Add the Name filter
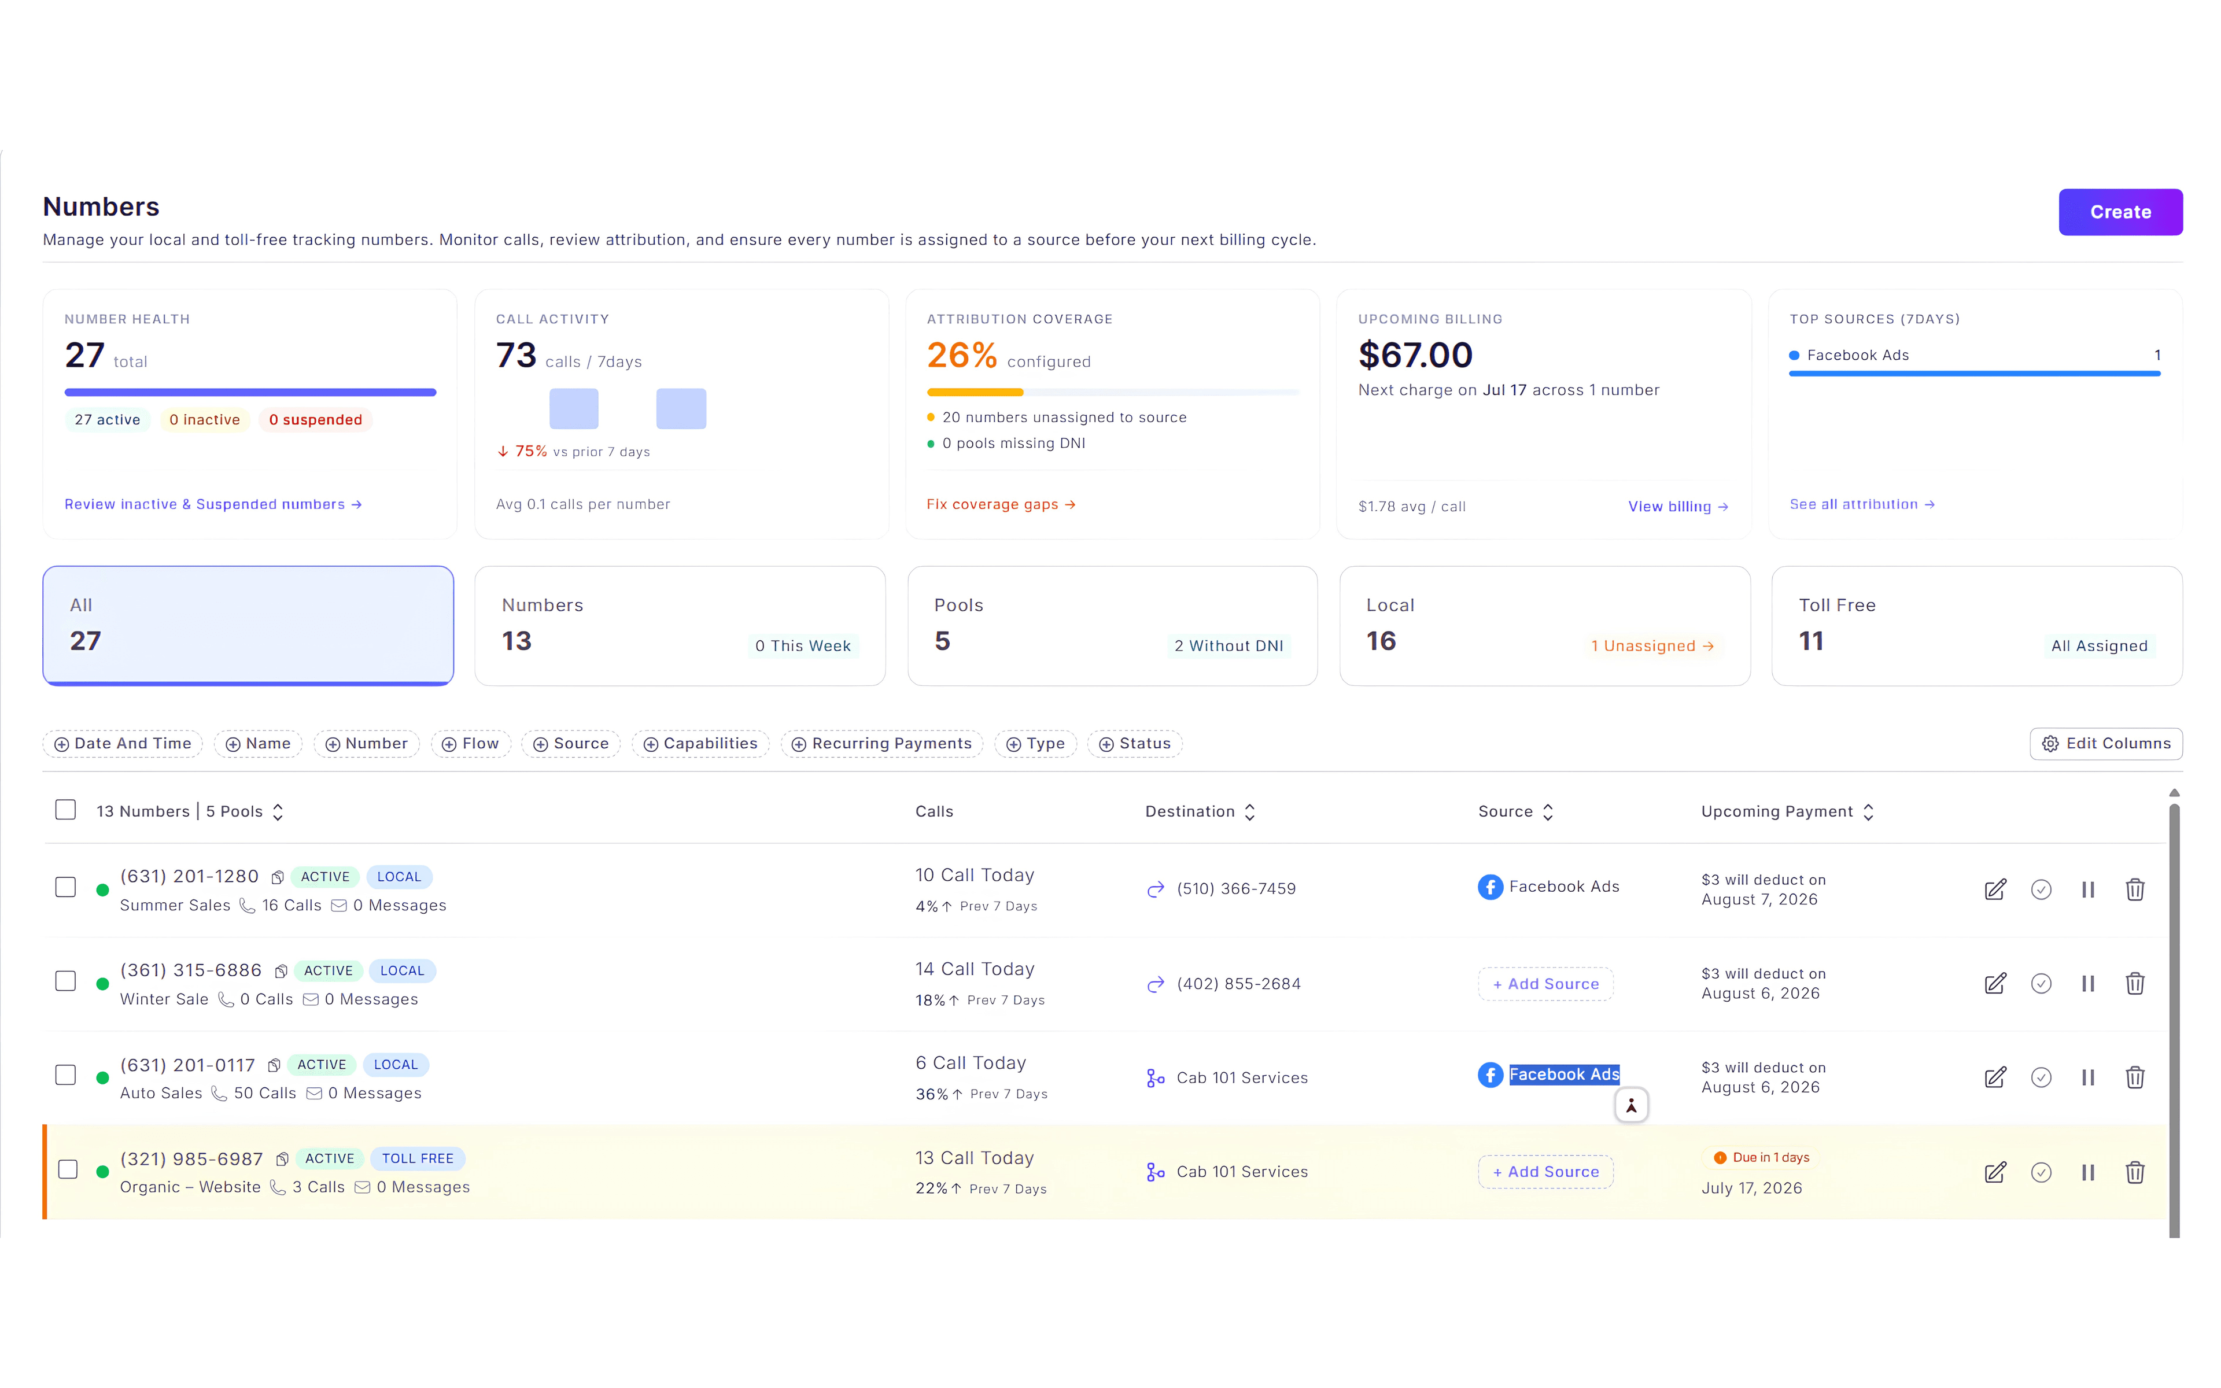 (x=258, y=744)
